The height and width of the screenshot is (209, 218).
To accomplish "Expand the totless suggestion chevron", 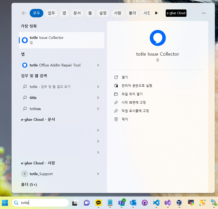I will pos(98,109).
